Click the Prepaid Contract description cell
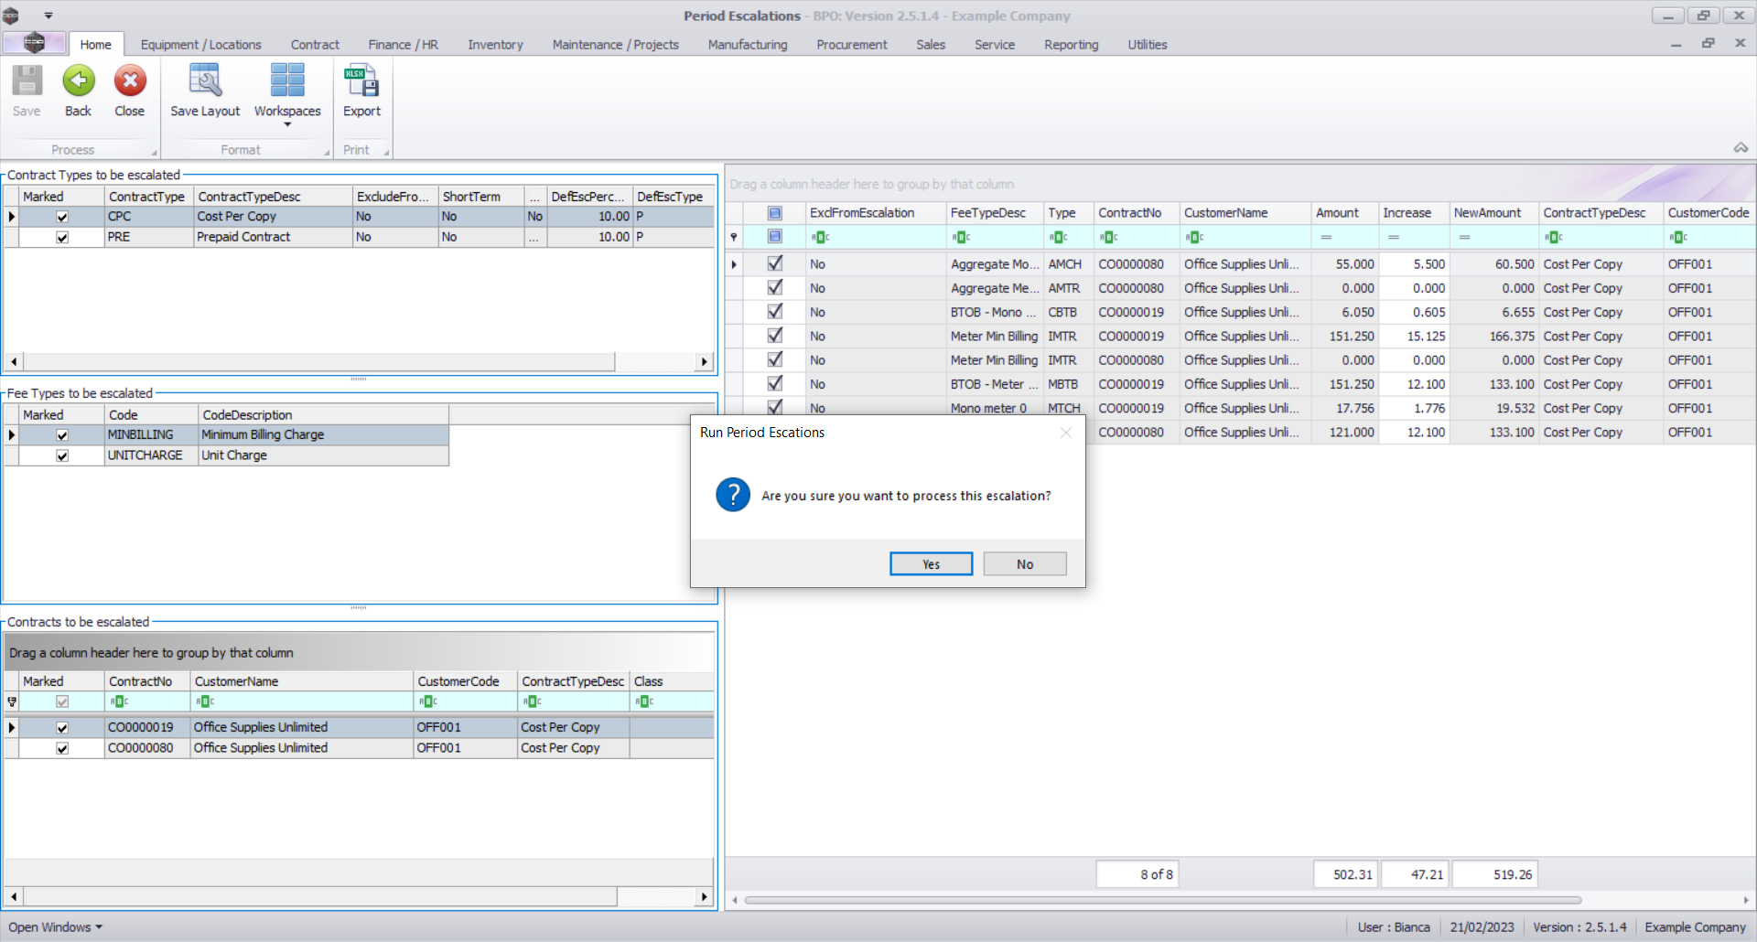Screen dimensions: 1757x942 point(273,237)
